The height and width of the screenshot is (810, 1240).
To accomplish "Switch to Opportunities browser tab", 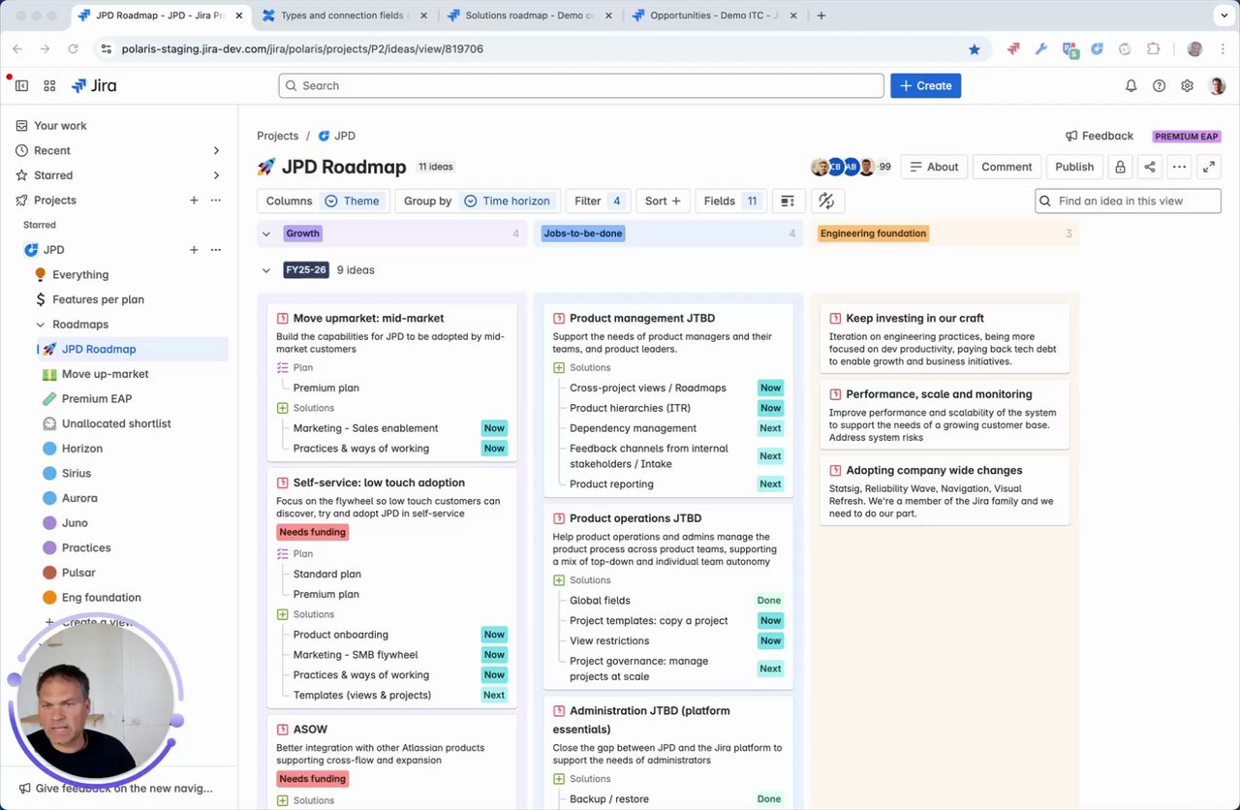I will 714,16.
